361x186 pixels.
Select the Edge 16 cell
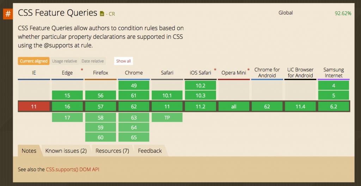(67, 107)
